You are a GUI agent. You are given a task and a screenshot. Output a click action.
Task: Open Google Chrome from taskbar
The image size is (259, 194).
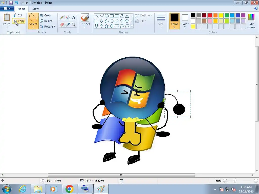tap(69, 189)
